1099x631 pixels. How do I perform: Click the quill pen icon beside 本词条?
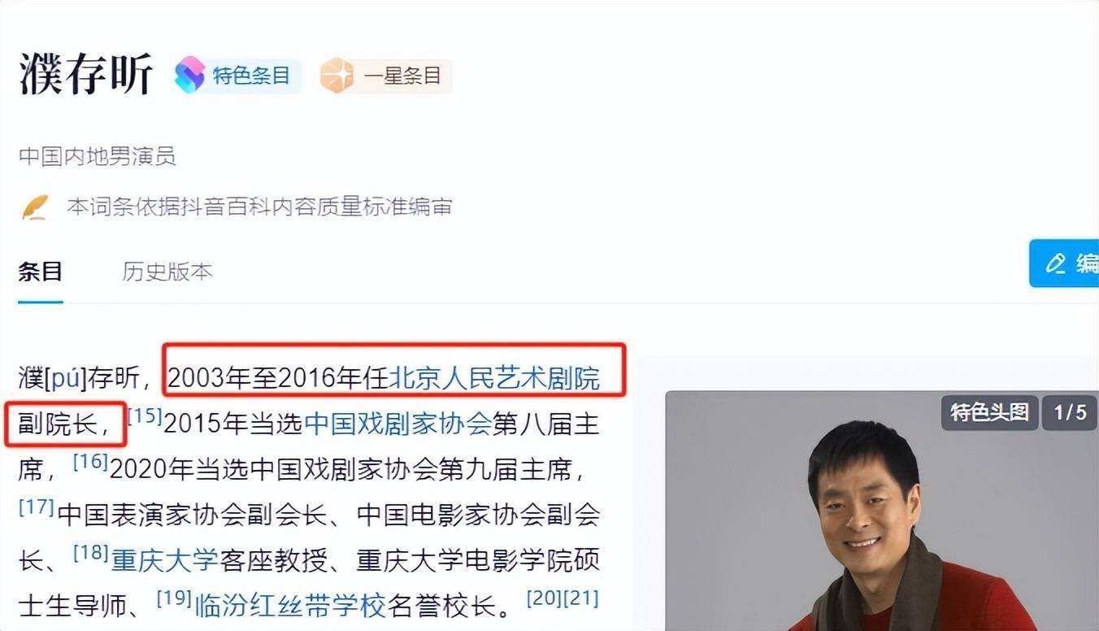[35, 207]
